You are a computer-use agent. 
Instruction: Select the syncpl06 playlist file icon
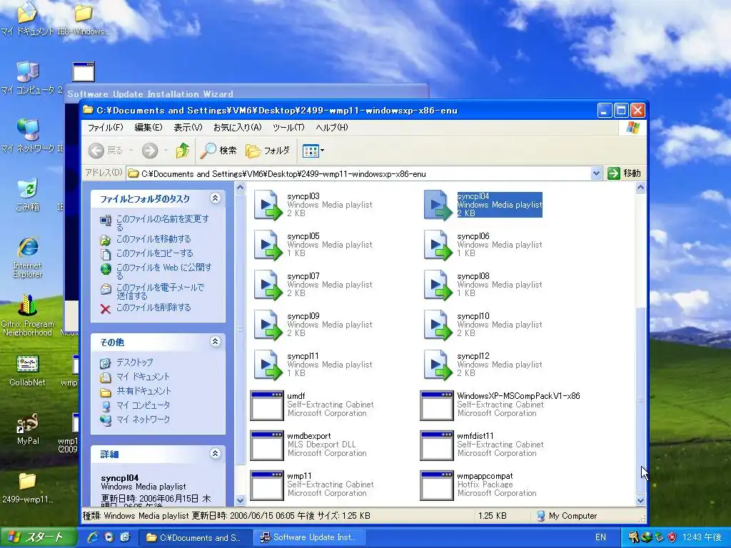point(438,245)
